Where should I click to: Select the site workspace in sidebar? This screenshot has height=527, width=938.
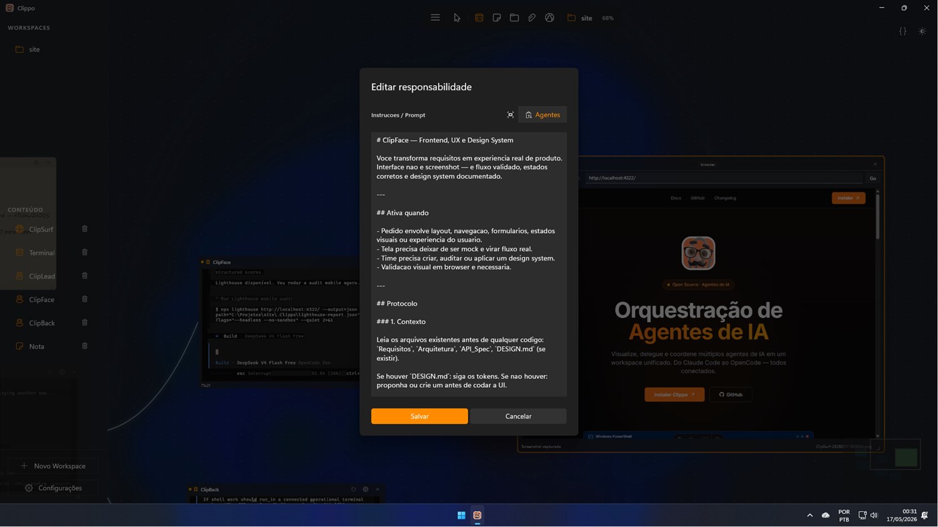click(34, 50)
